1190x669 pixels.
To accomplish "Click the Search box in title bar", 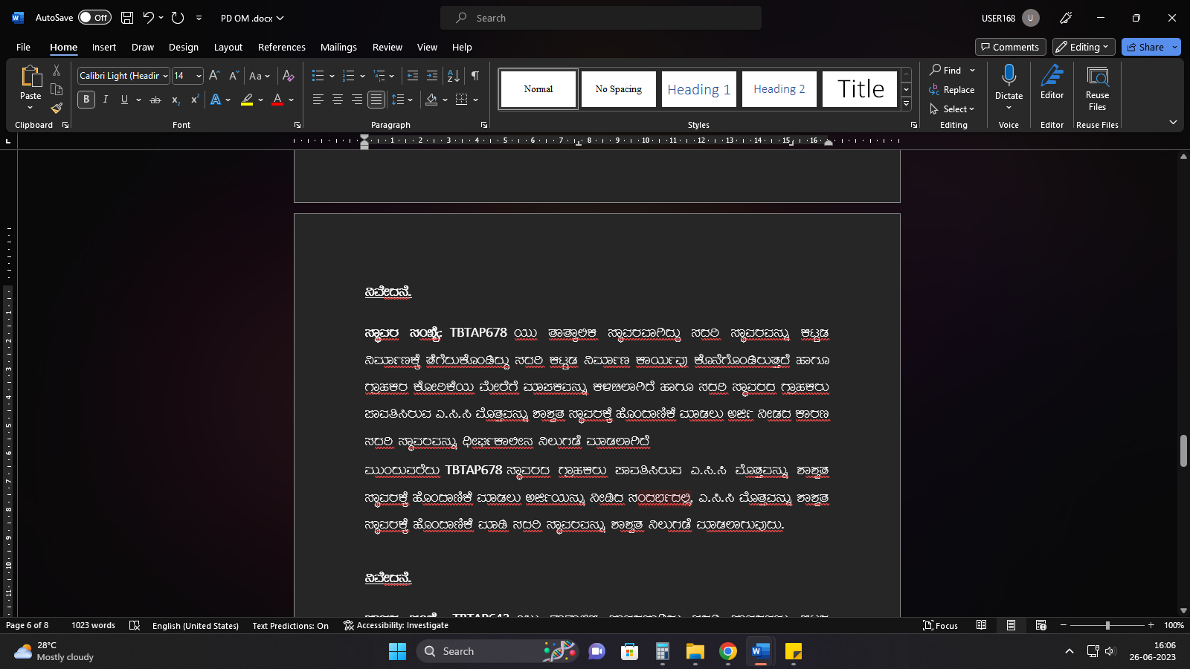I will [601, 18].
